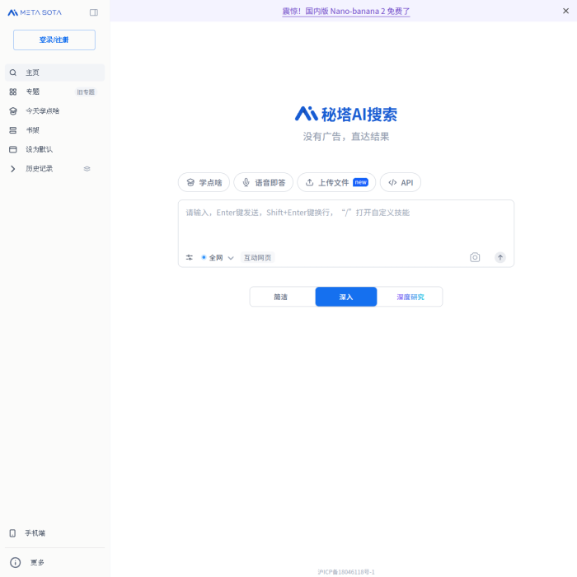The height and width of the screenshot is (577, 577).
Task: Click the 秘塔AI搜索 logo
Action: 346,114
